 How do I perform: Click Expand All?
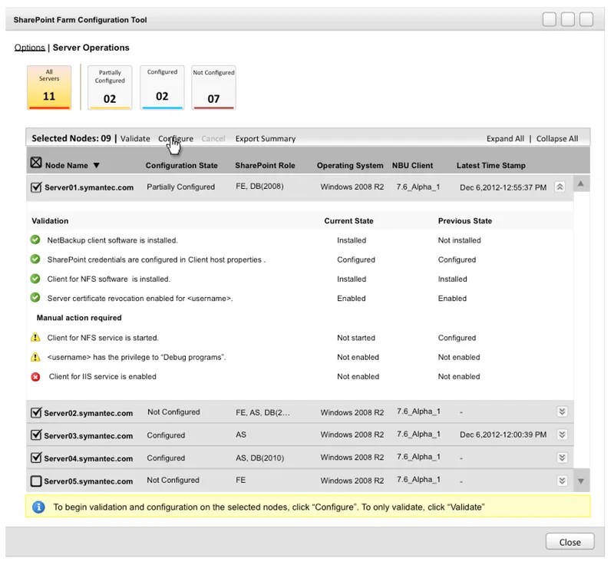505,139
